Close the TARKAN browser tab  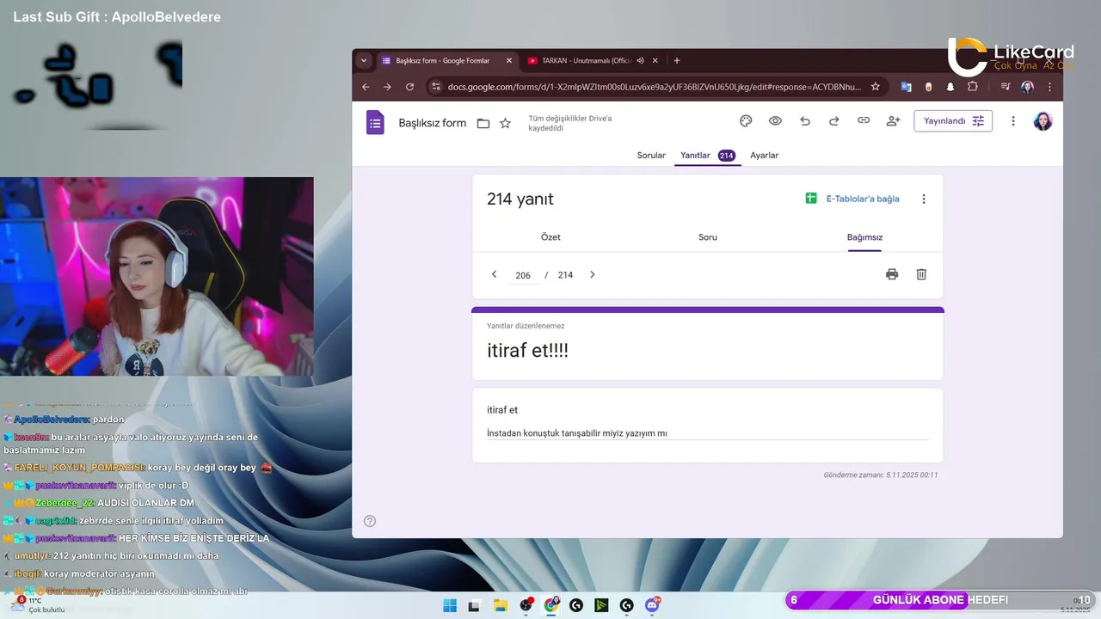click(655, 61)
